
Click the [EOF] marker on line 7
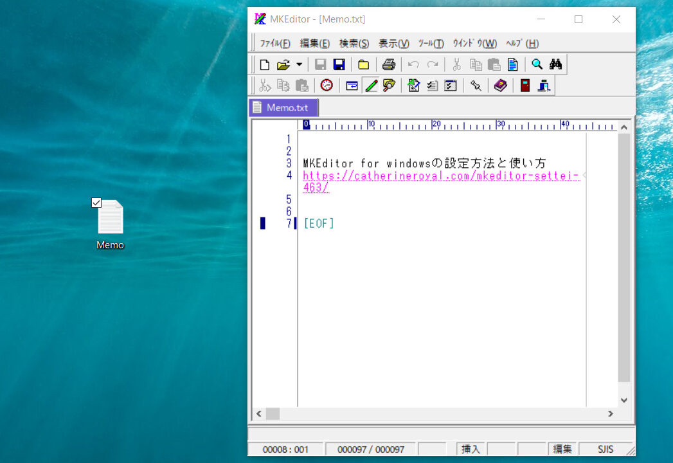(x=318, y=223)
